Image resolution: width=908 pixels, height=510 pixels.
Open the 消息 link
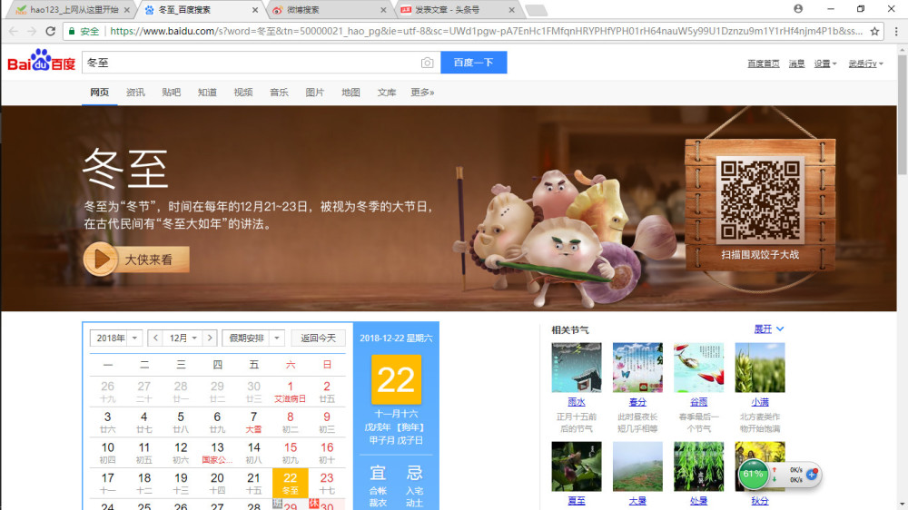click(x=797, y=64)
